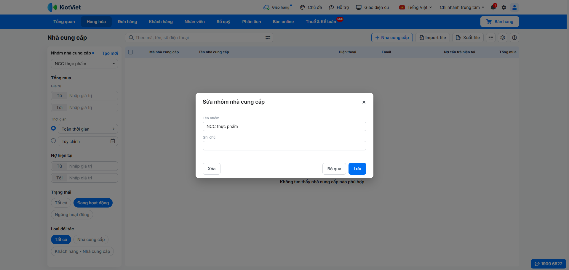569x270 pixels.
Task: Open the NCC thực phẩm group dropdown
Action: 84,64
